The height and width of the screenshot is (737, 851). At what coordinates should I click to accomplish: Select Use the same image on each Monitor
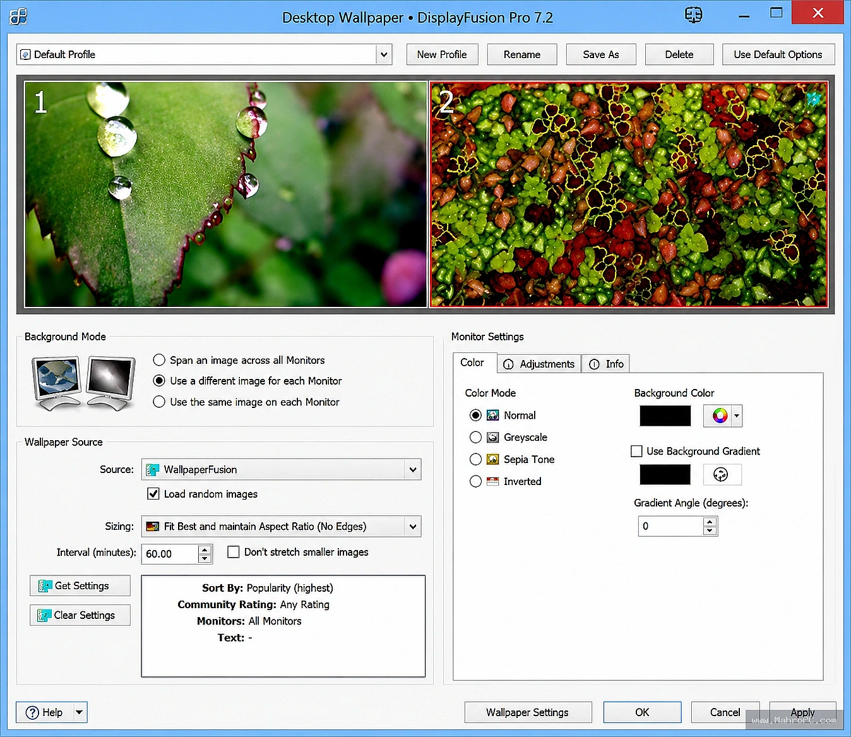tap(159, 402)
